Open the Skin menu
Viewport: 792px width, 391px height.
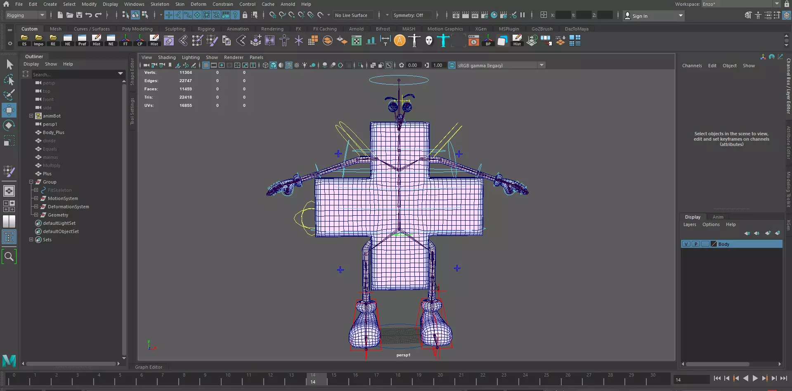[x=180, y=4]
